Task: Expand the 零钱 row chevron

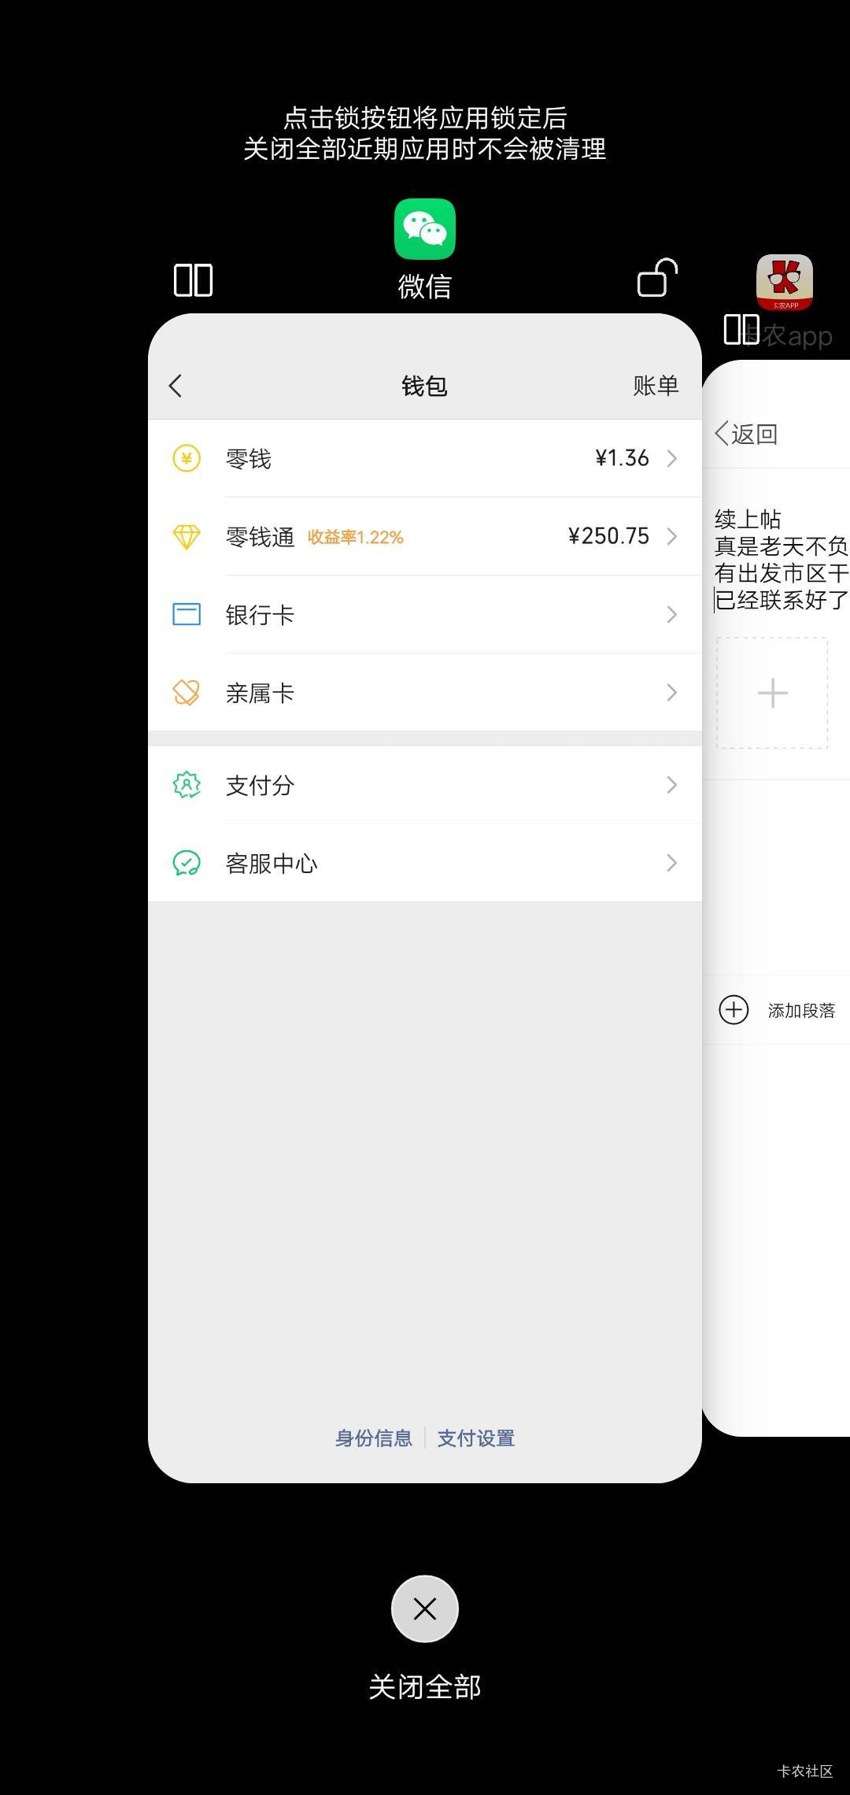Action: tap(672, 458)
